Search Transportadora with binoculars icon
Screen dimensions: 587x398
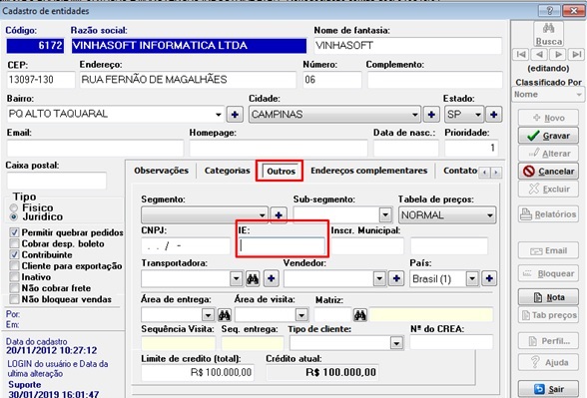[253, 278]
